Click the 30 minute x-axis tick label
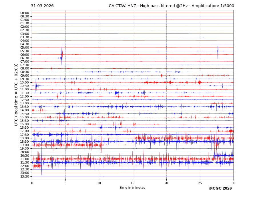This screenshot has height=199, width=265. (x=233, y=183)
